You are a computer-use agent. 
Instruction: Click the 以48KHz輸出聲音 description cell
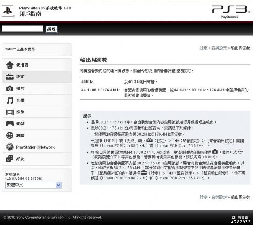point(186,82)
